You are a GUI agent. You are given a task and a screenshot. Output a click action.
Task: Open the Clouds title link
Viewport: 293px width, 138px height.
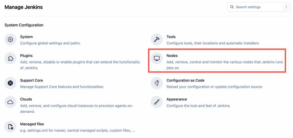click(26, 99)
